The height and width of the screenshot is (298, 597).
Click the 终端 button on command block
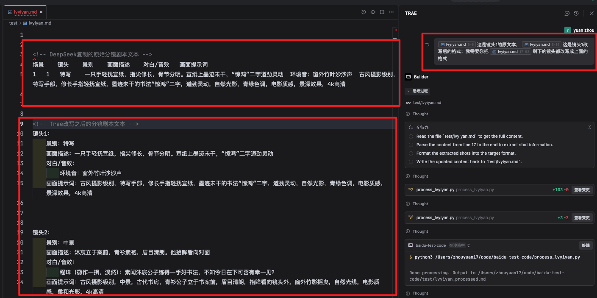(585, 245)
